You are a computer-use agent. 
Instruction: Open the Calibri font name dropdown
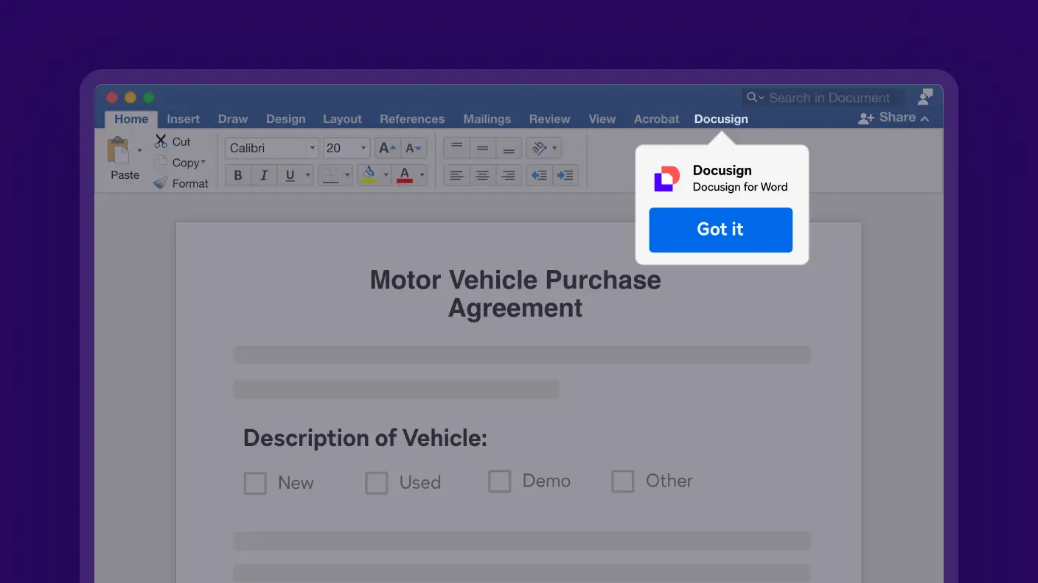click(312, 148)
